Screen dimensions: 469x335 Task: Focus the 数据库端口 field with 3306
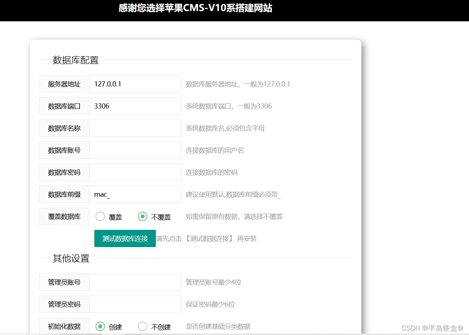click(135, 106)
